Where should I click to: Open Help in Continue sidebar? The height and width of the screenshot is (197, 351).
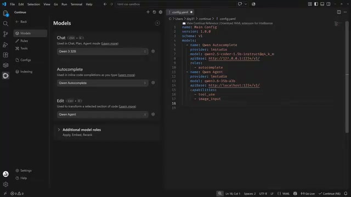click(x=21, y=178)
